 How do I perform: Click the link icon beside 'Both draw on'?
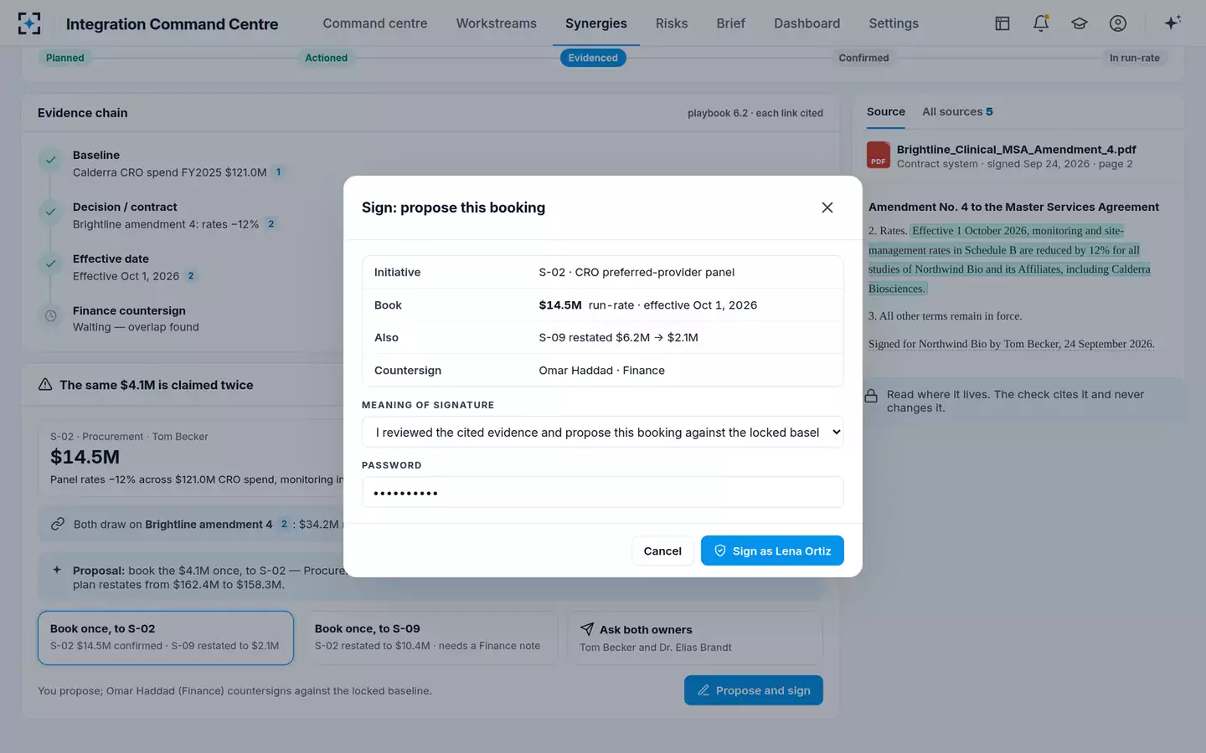click(58, 524)
